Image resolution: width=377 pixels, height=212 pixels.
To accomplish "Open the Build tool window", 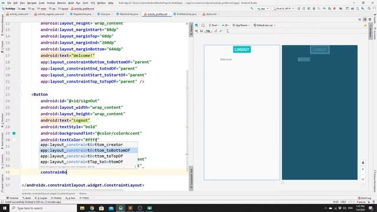I will click(27, 198).
